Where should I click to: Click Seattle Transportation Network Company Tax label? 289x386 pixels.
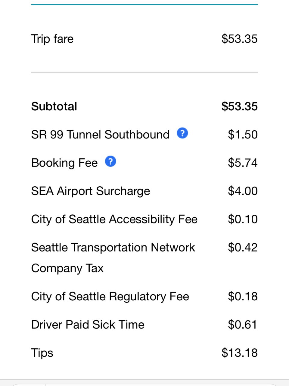click(x=113, y=258)
